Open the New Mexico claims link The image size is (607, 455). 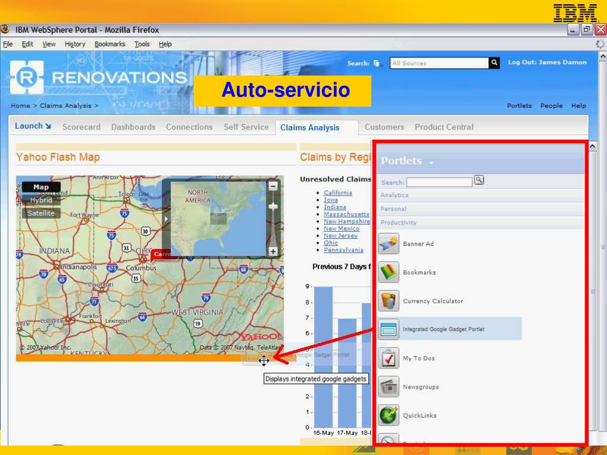341,229
